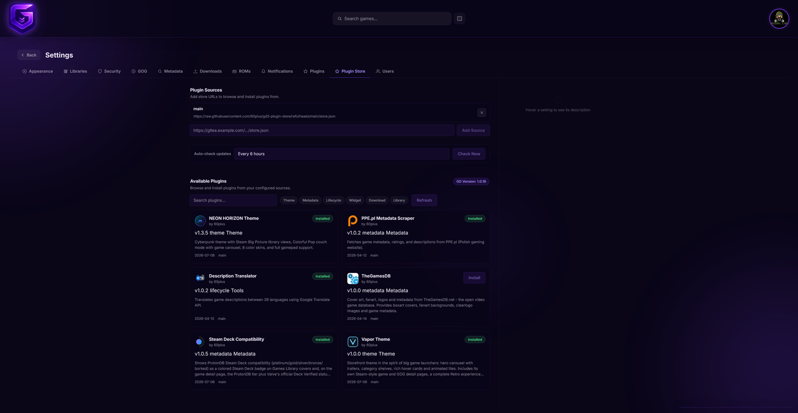Viewport: 798px width, 413px height.
Task: Open the Metadata settings tab
Action: pos(170,71)
